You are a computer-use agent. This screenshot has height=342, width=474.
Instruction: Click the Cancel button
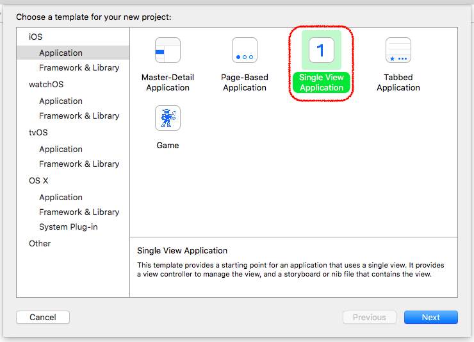click(x=43, y=317)
